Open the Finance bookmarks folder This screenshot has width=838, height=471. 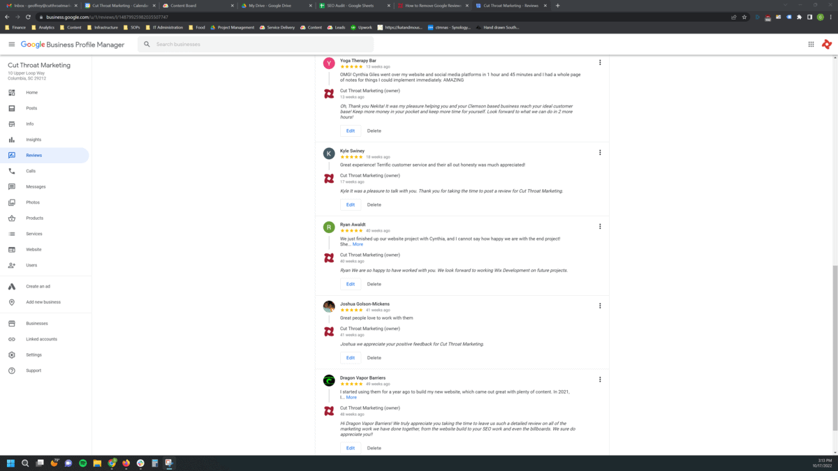[x=15, y=27]
